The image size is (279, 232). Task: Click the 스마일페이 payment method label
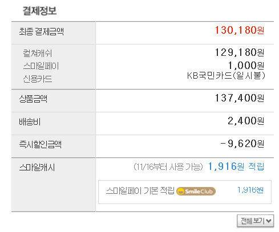click(41, 66)
